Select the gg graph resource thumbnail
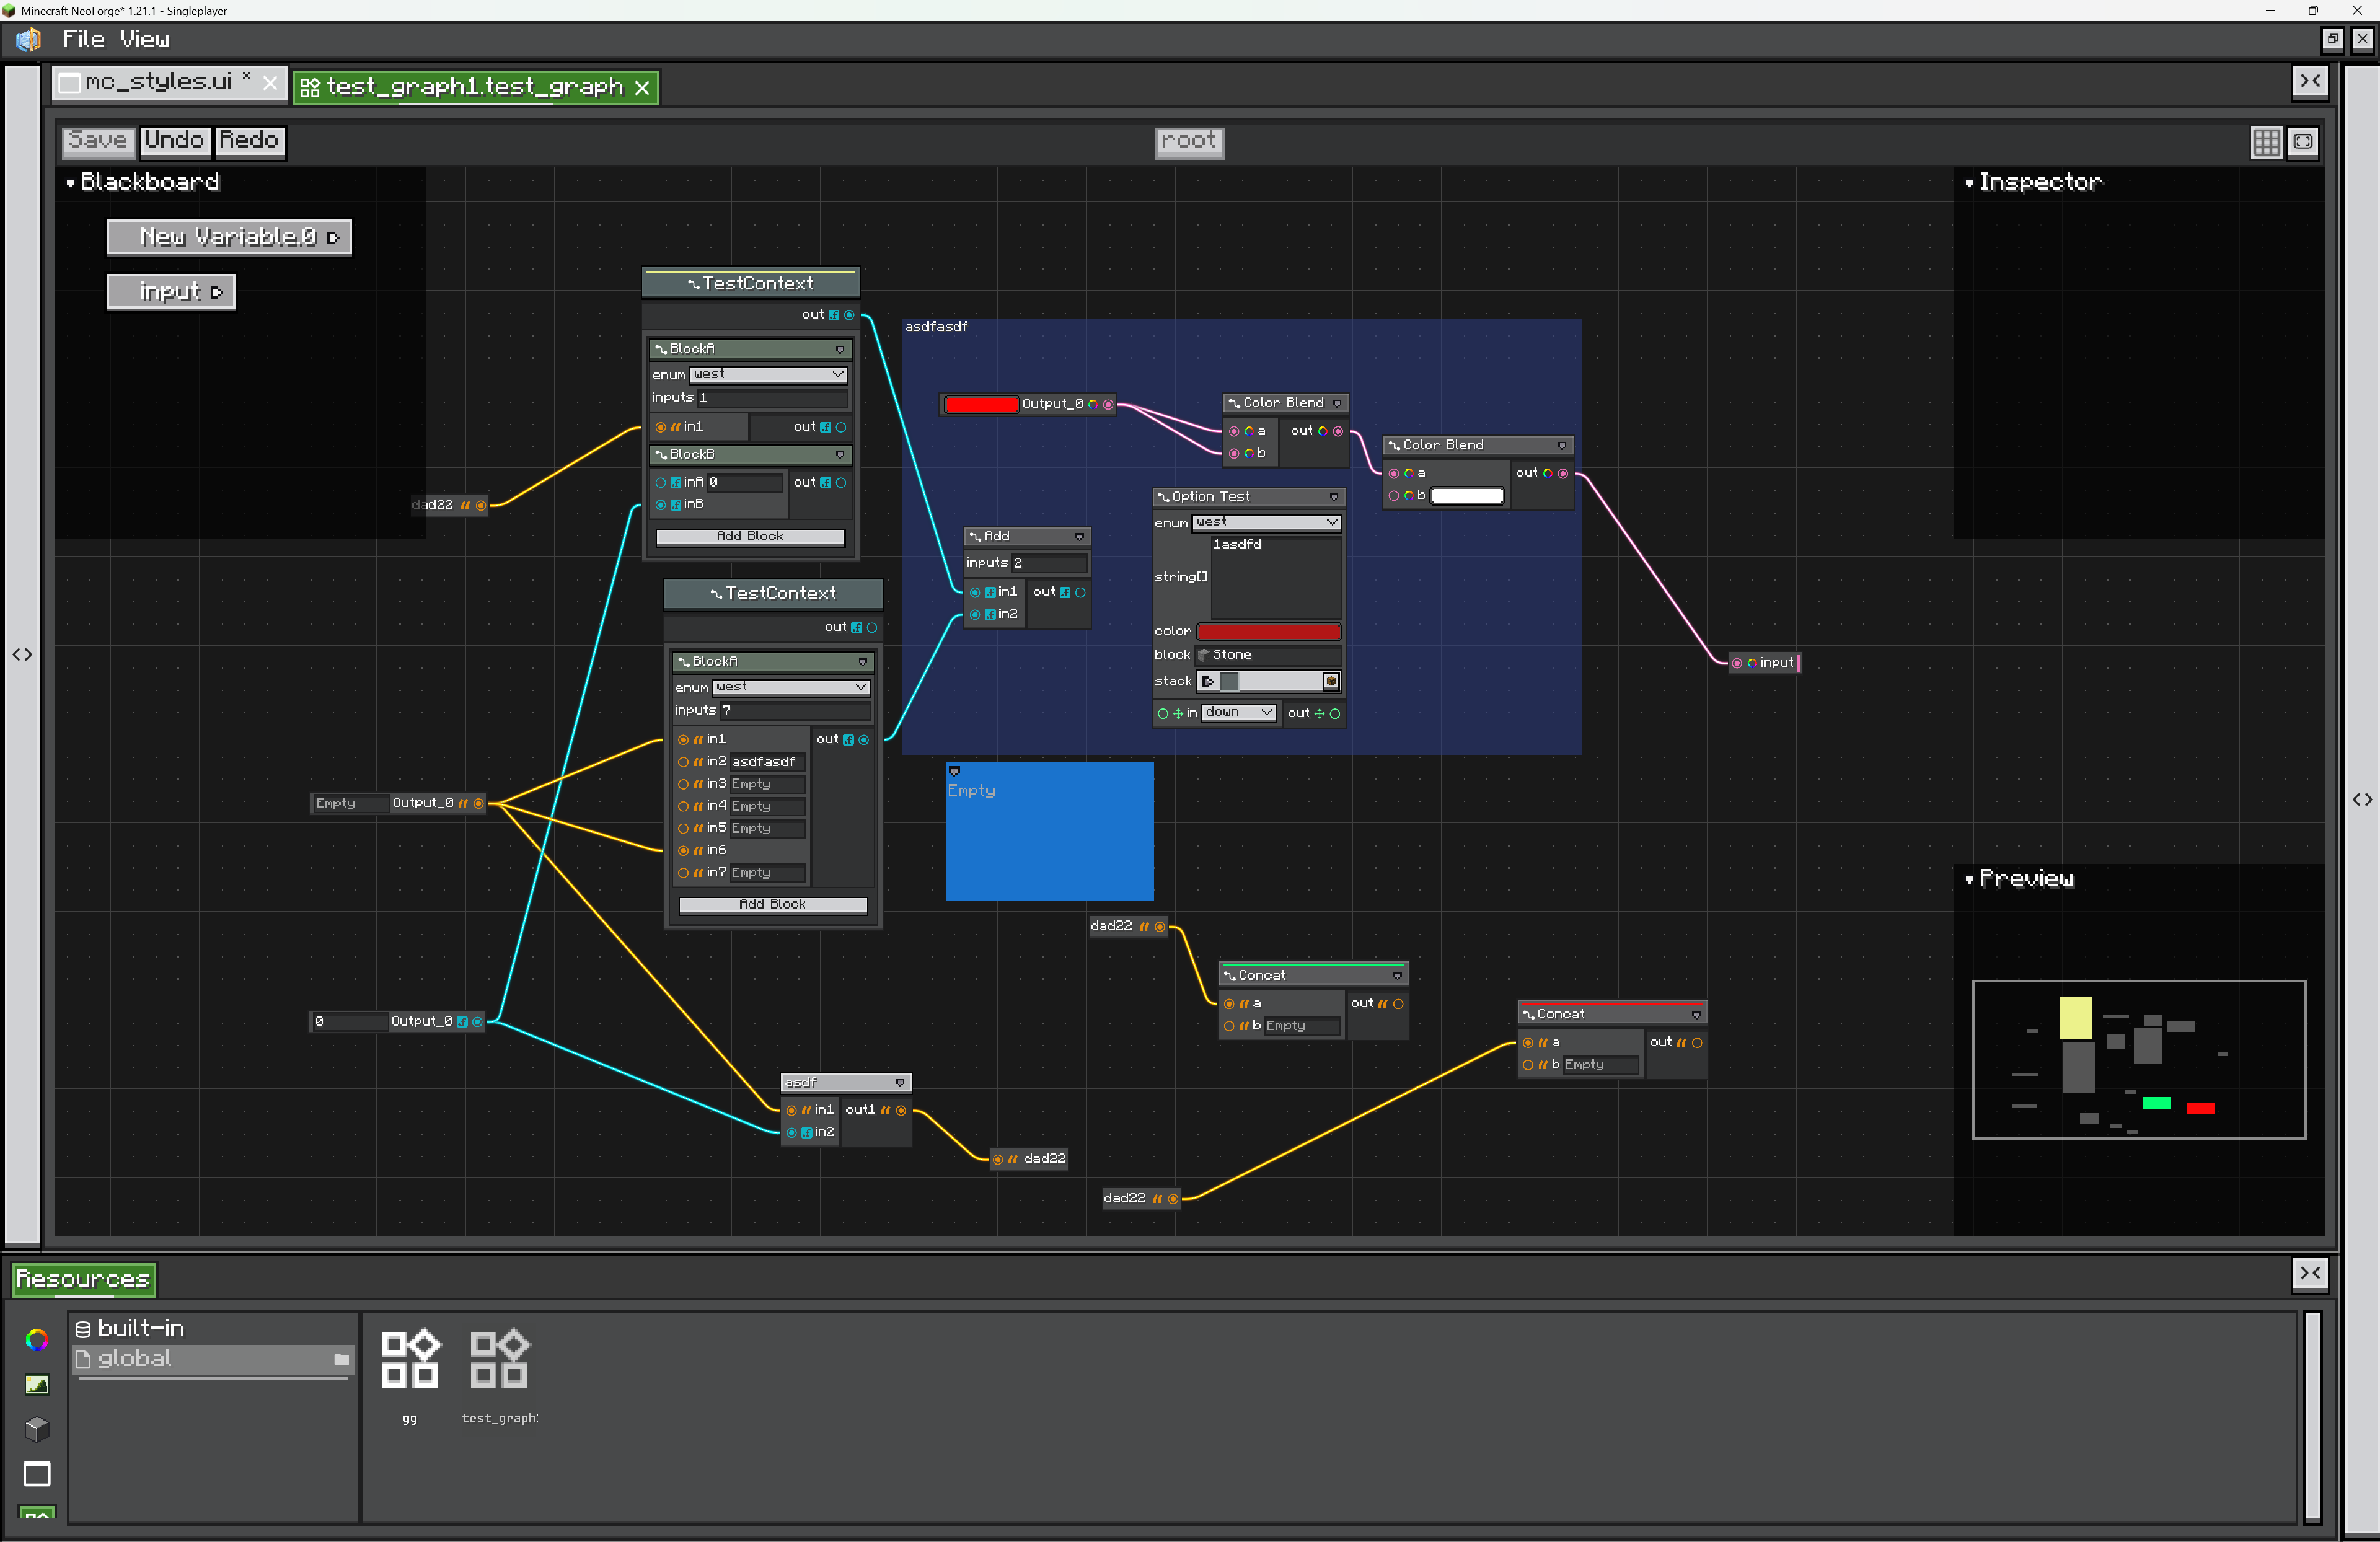Screen dimensions: 2380x1542 410,1359
